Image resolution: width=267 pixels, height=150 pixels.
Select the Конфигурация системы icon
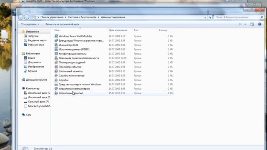point(56,54)
